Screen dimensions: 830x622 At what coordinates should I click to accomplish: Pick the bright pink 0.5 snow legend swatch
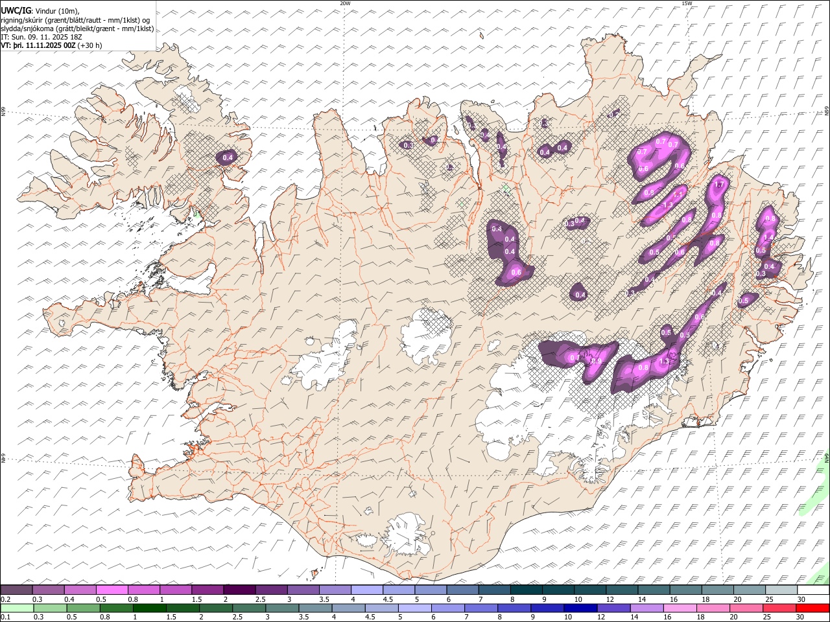(x=112, y=590)
